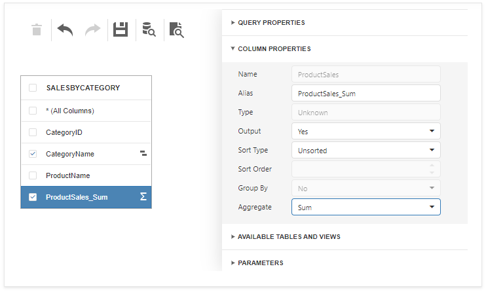Click the Delete trash can icon
Viewport: 486px width, 292px height.
pos(37,29)
